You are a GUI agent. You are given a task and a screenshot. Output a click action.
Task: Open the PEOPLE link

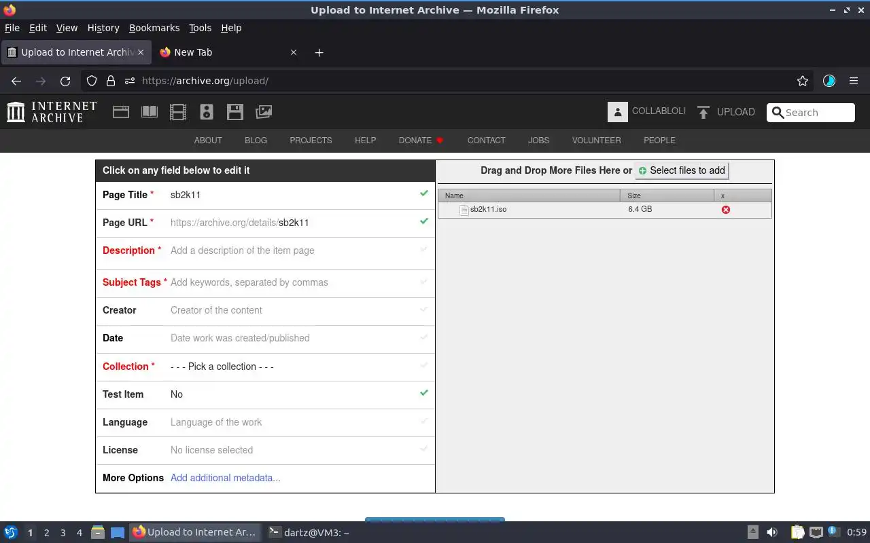point(659,141)
